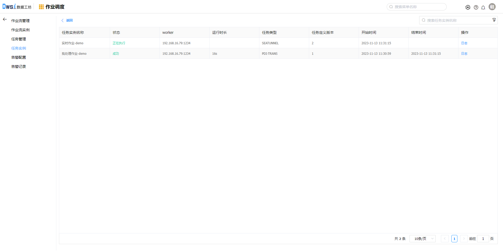Viewport: 503px width, 252px height.
Task: Open the help question mark icon
Action: point(476,7)
